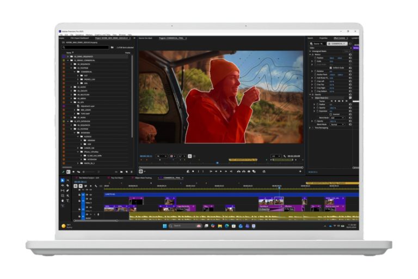The width and height of the screenshot is (418, 279).
Task: Open the Opacity Blend Mode dropdown
Action: click(337, 124)
